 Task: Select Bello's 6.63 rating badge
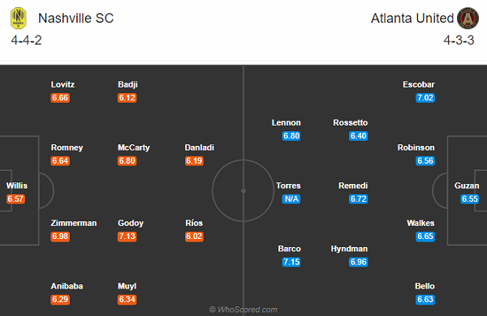click(x=425, y=300)
